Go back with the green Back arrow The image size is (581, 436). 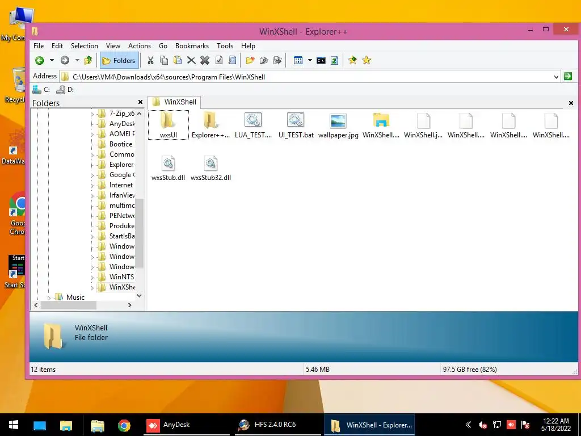[x=40, y=60]
